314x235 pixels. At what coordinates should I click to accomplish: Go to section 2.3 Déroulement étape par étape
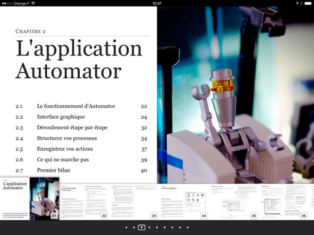tap(81, 127)
